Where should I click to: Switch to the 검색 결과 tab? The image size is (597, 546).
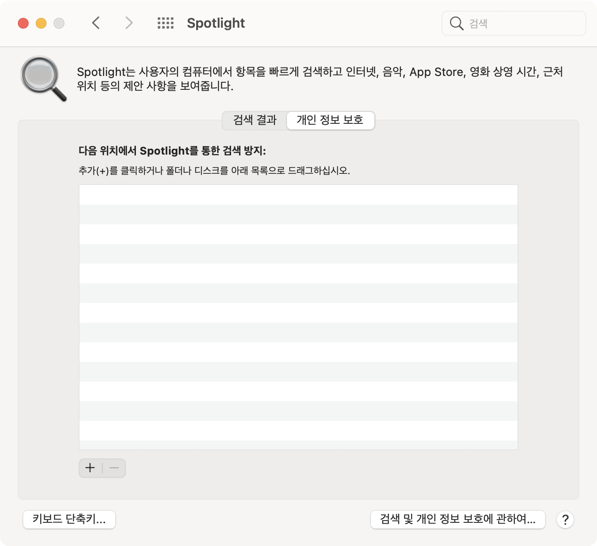tap(255, 120)
